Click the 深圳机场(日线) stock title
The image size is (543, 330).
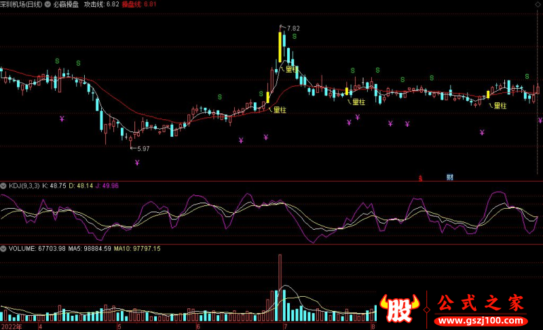click(20, 4)
